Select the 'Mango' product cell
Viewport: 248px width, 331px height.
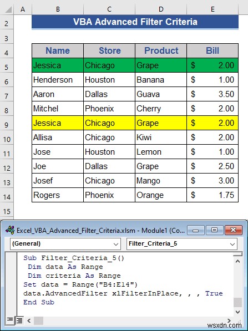[161, 181]
